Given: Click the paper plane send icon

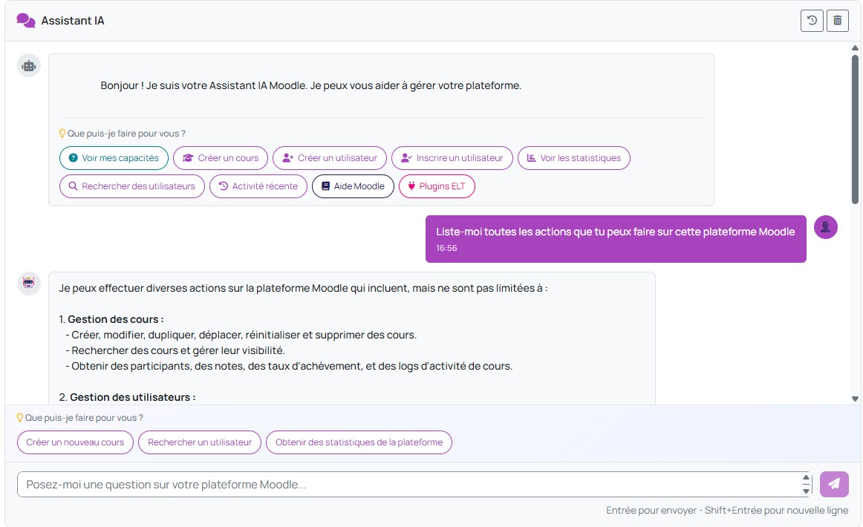Looking at the screenshot, I should click(834, 484).
